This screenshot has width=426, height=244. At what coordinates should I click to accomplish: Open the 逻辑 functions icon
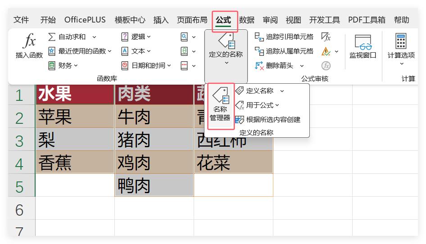coord(124,36)
